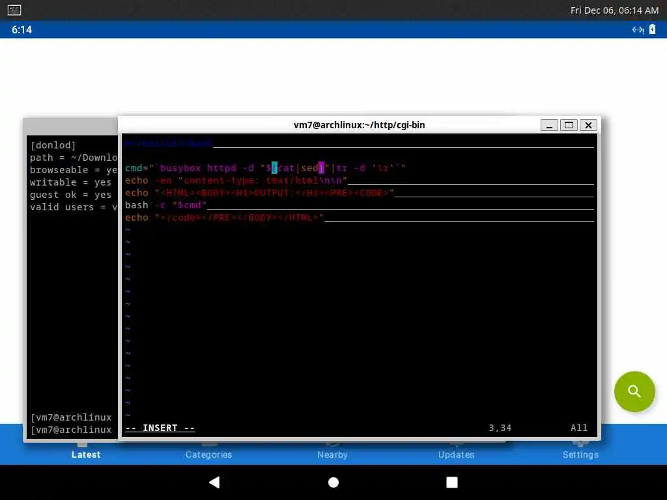This screenshot has width=667, height=500.
Task: Click browseable line in background terminal
Action: 74,170
